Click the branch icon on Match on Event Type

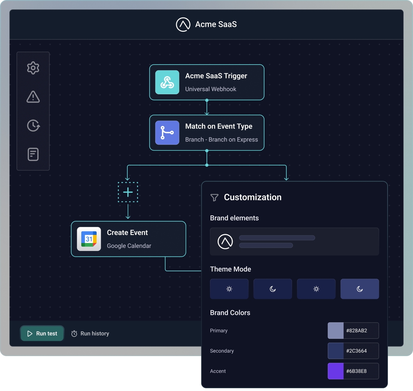(x=167, y=133)
